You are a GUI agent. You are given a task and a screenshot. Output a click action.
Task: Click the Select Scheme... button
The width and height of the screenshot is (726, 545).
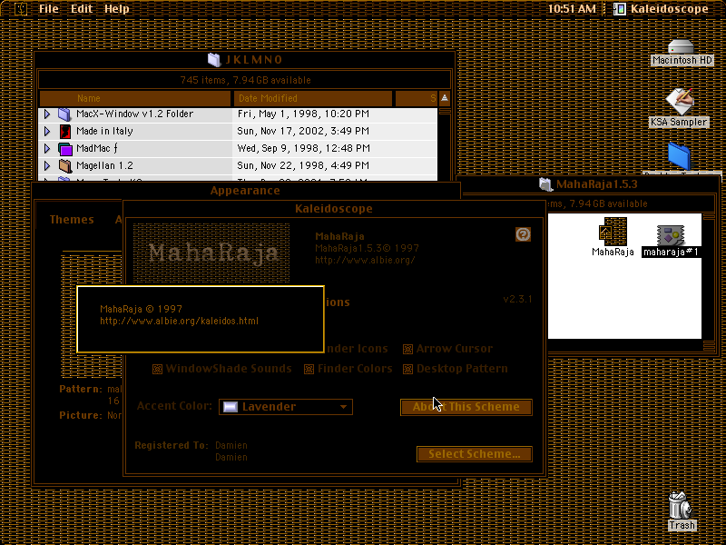(x=474, y=454)
